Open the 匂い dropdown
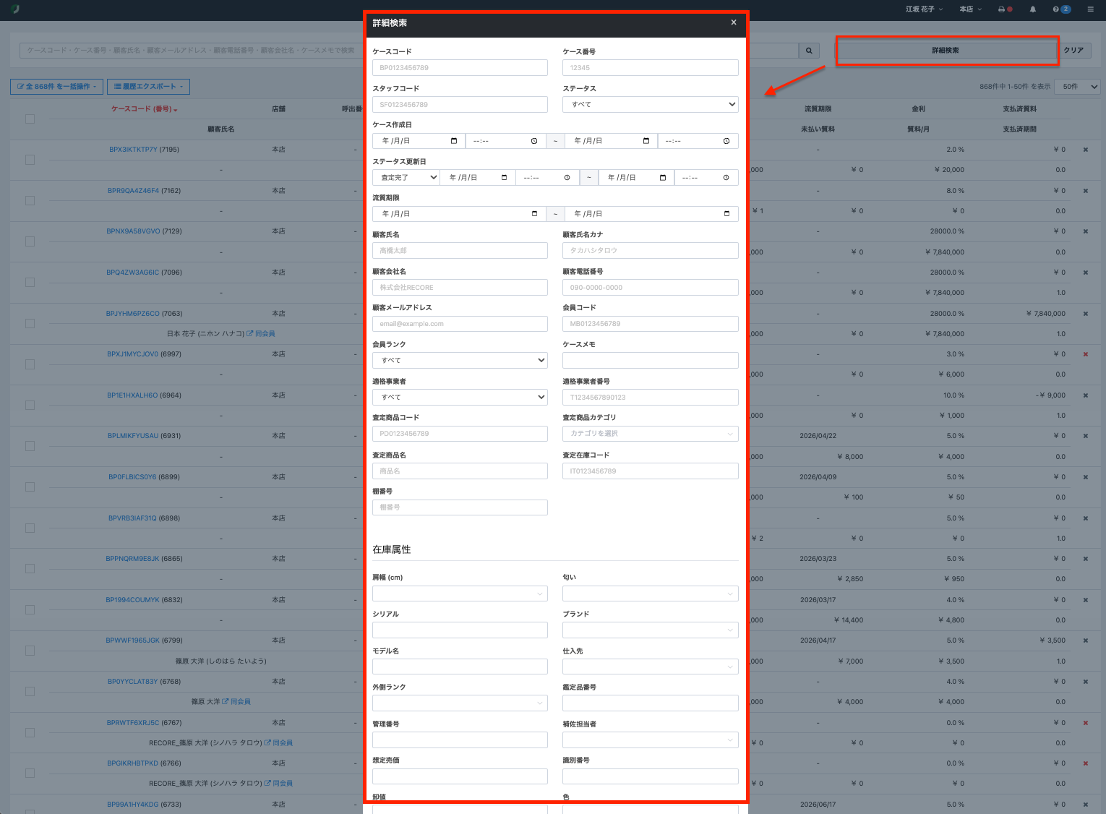 651,594
